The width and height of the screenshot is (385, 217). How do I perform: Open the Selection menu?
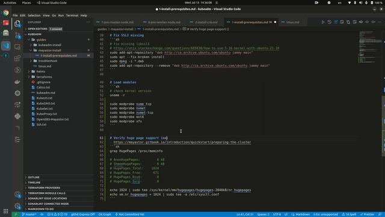[34, 15]
